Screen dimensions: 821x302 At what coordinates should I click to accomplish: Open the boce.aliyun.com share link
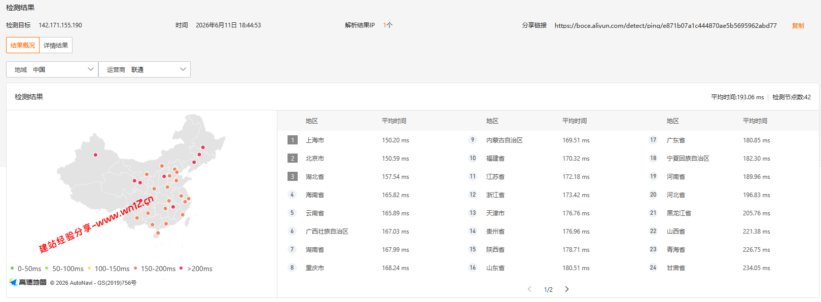(x=665, y=25)
